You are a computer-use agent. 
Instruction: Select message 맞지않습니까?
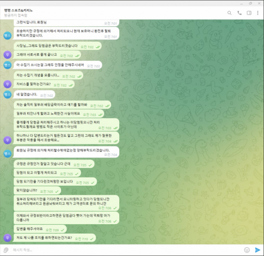(37, 190)
